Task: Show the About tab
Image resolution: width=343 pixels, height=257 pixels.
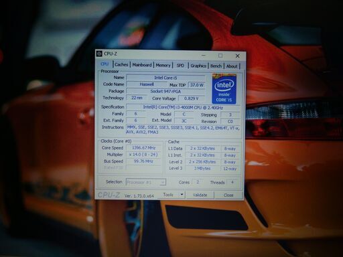Action: (x=232, y=66)
